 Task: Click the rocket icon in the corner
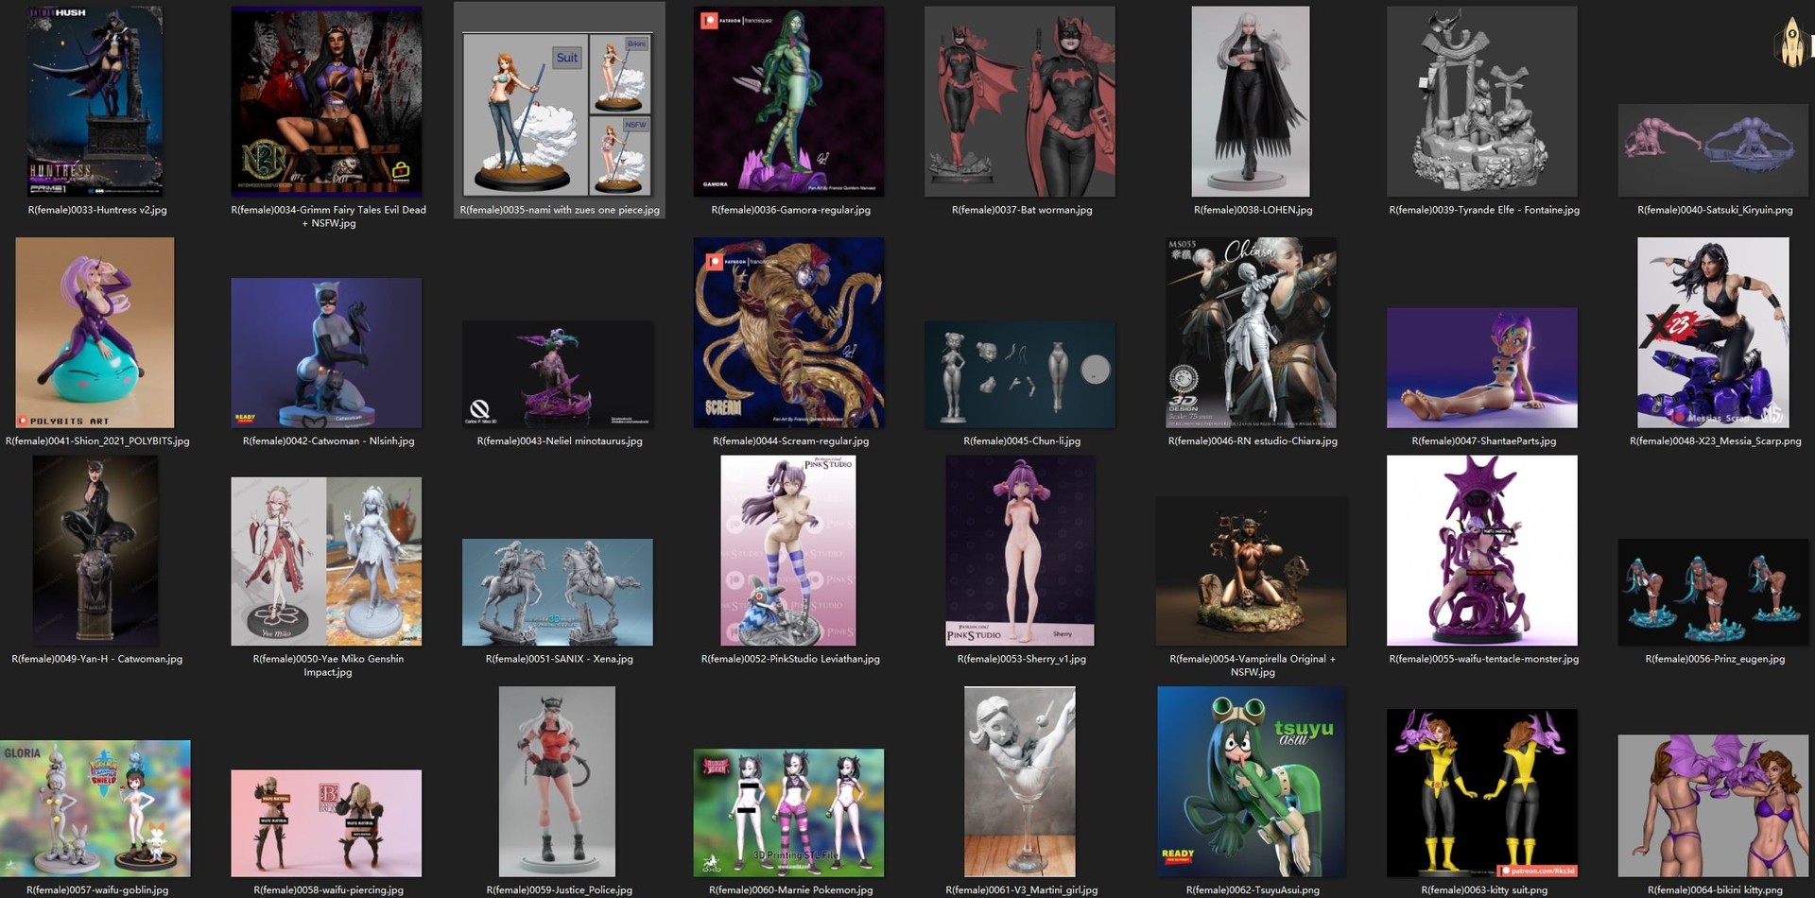(1792, 43)
